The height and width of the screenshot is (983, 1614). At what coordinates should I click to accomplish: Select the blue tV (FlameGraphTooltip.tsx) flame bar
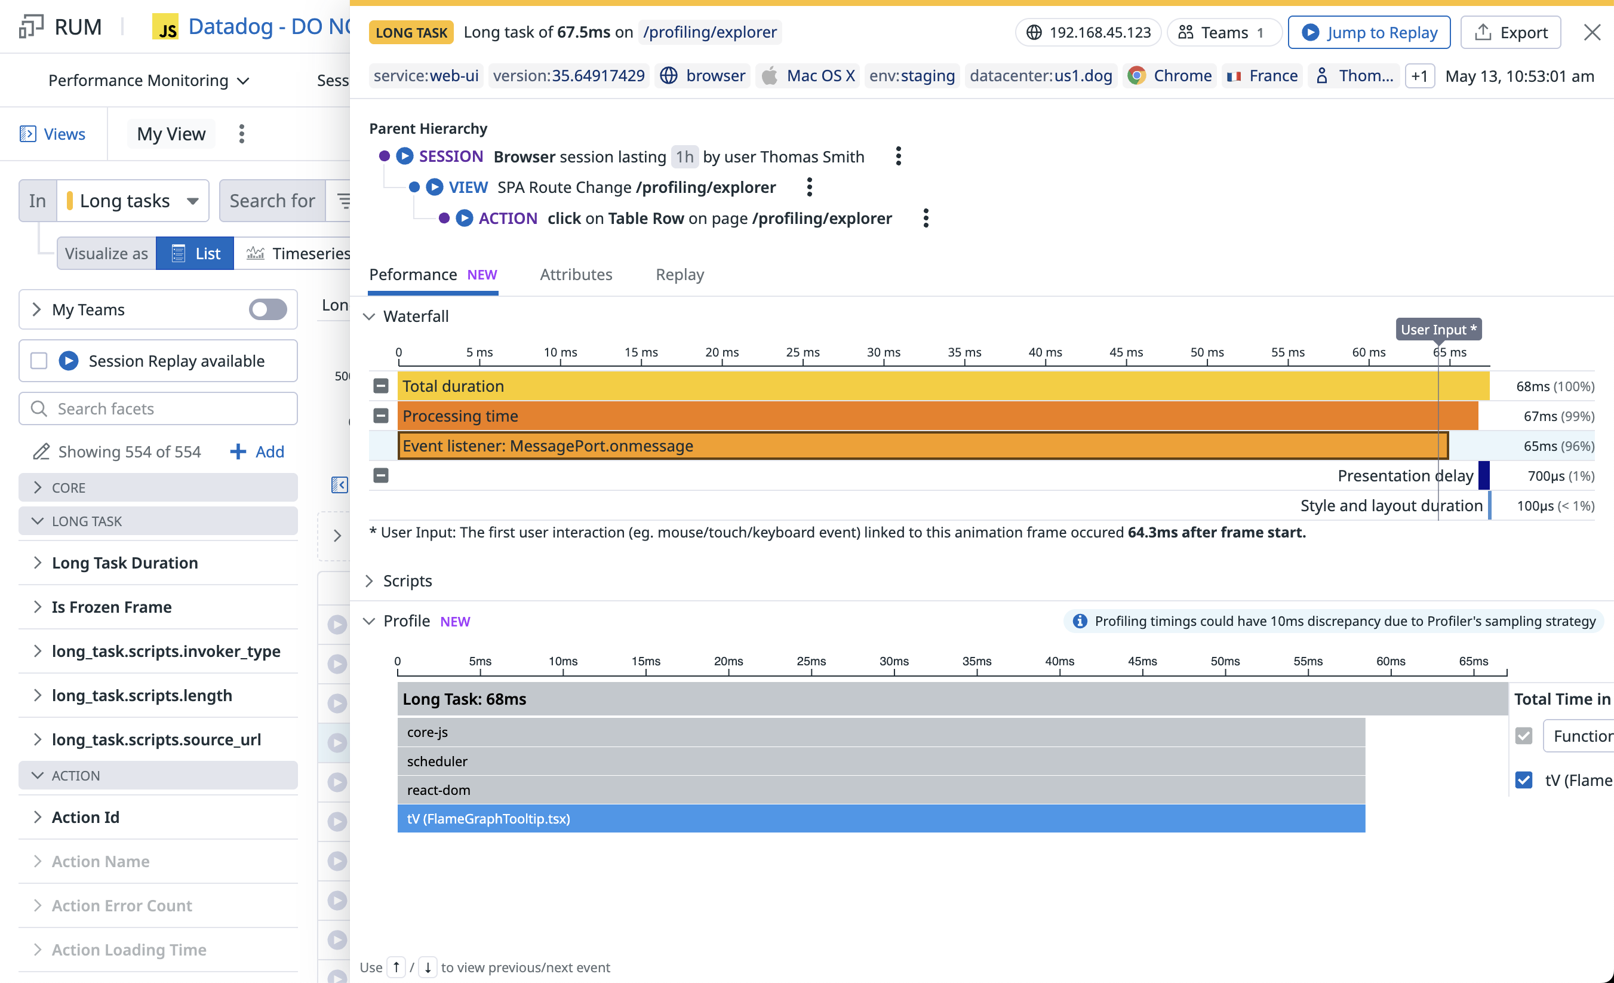click(880, 819)
